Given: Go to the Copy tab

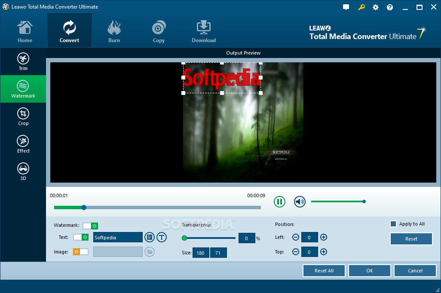Looking at the screenshot, I should [x=159, y=31].
